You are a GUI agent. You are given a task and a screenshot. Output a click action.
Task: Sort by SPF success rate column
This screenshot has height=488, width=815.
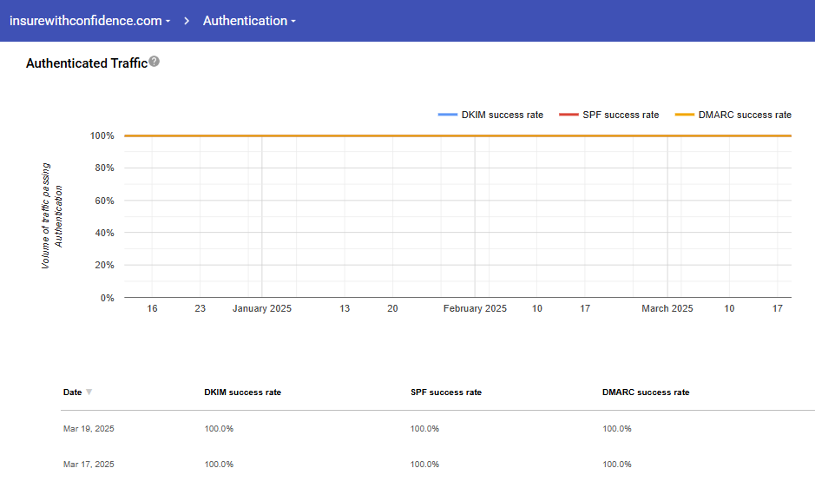pos(445,392)
